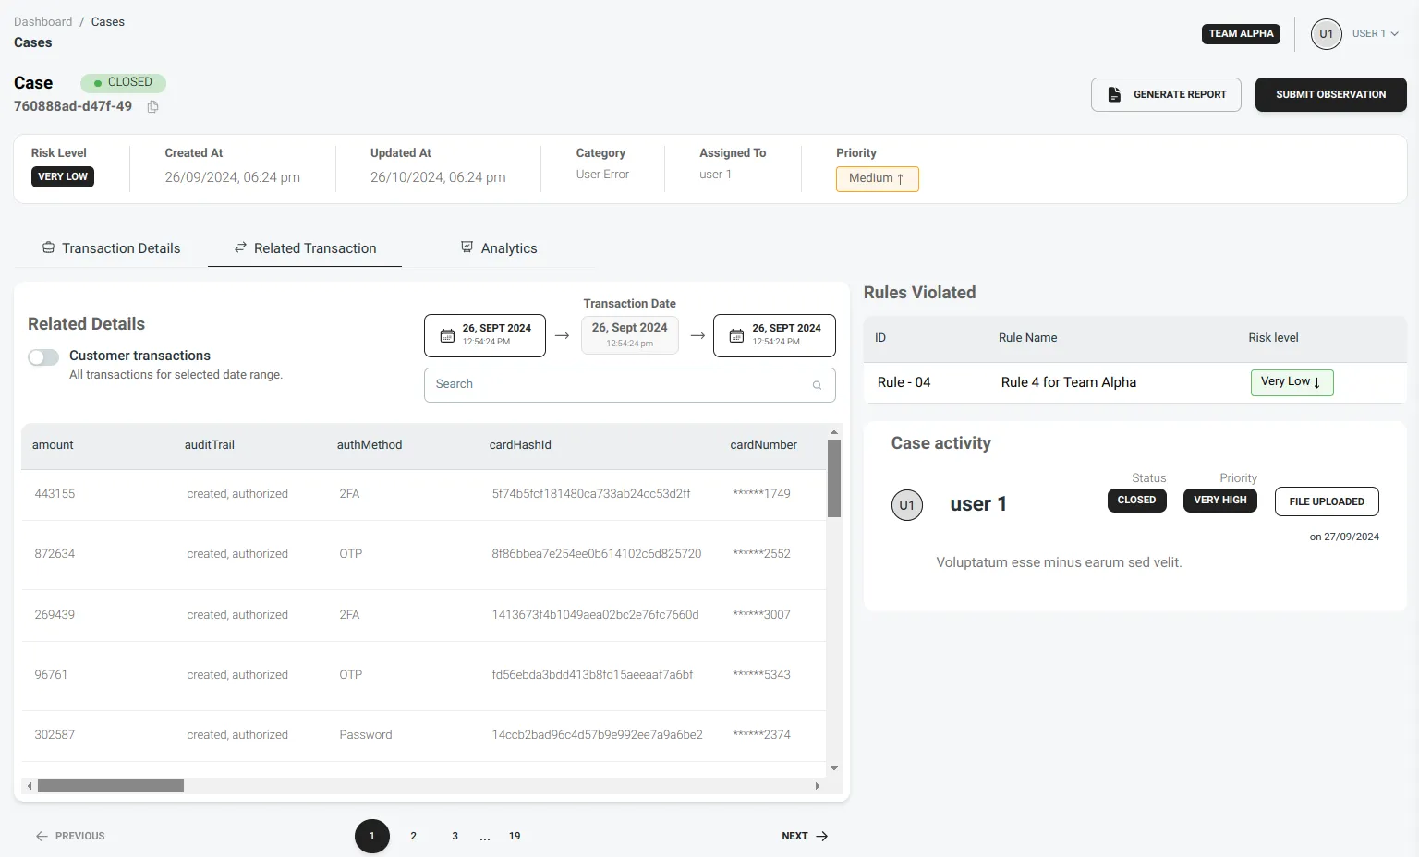1419x857 pixels.
Task: Select the row with amount 96761
Action: click(424, 675)
